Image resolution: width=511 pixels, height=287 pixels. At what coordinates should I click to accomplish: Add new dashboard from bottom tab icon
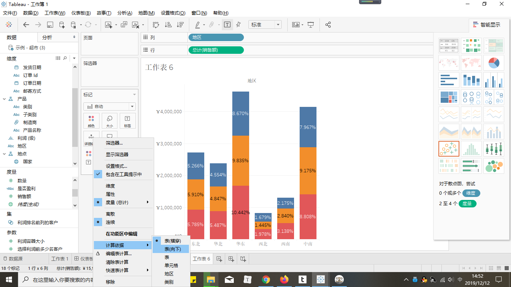(231, 259)
